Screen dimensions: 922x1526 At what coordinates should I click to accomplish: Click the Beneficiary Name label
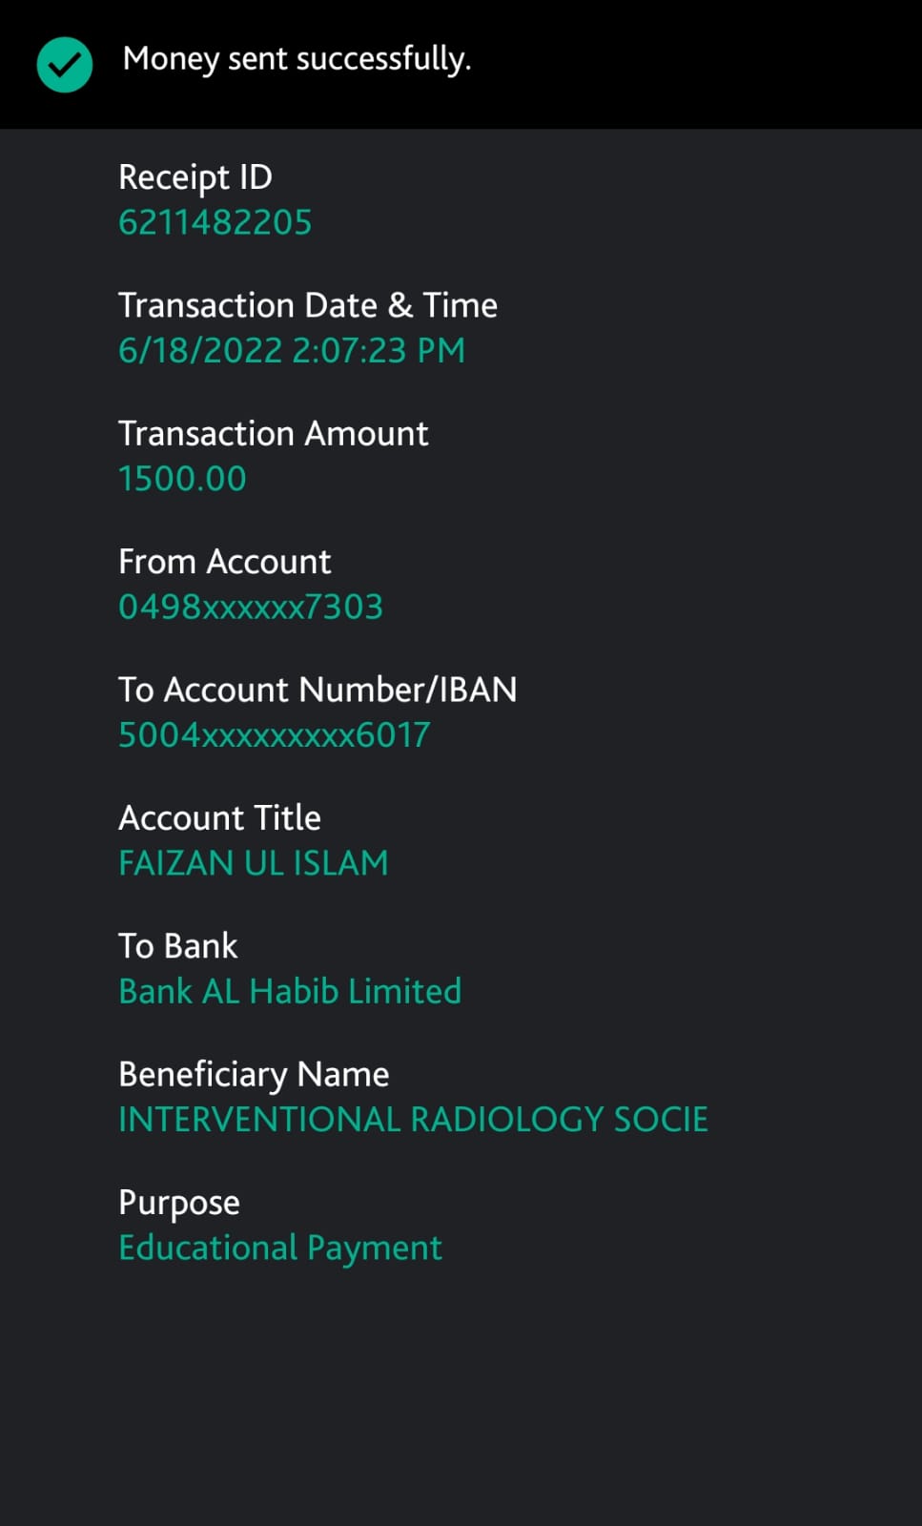pos(254,1075)
